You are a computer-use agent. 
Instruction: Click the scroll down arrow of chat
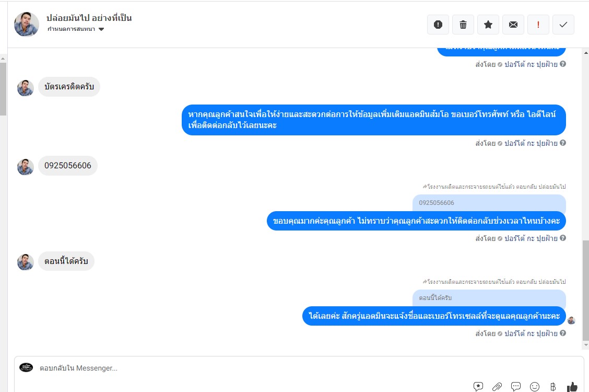pyautogui.click(x=586, y=344)
